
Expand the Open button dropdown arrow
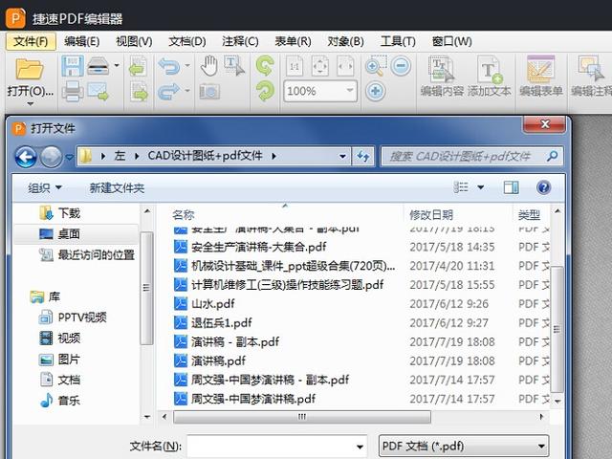pos(30,104)
